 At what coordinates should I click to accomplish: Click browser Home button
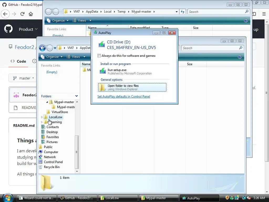pos(31,14)
